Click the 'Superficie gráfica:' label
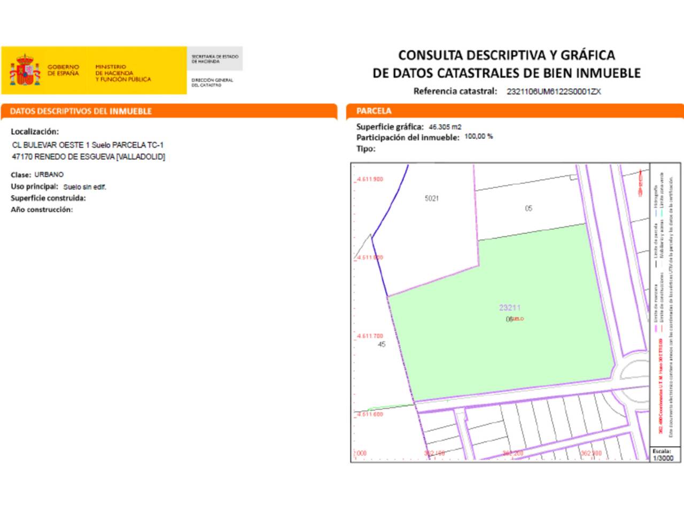 click(390, 127)
